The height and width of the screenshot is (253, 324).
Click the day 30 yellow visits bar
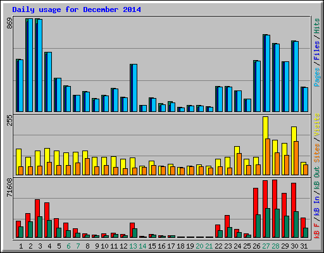point(294,151)
